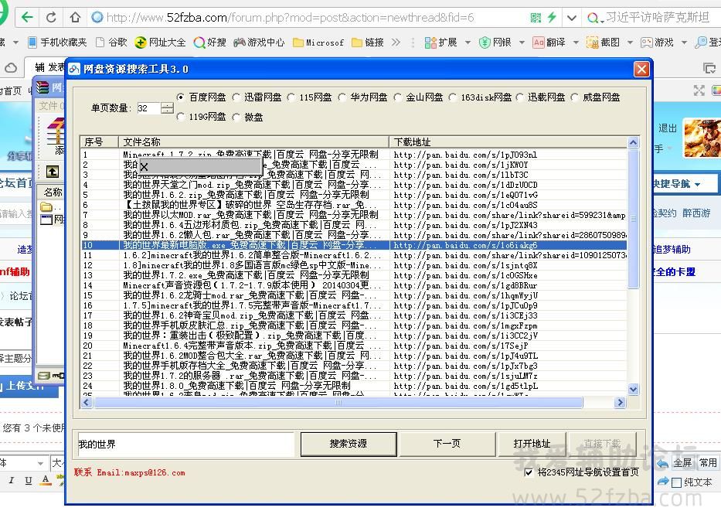Open 网址大全 bookmark
721x528 pixels.
160,43
